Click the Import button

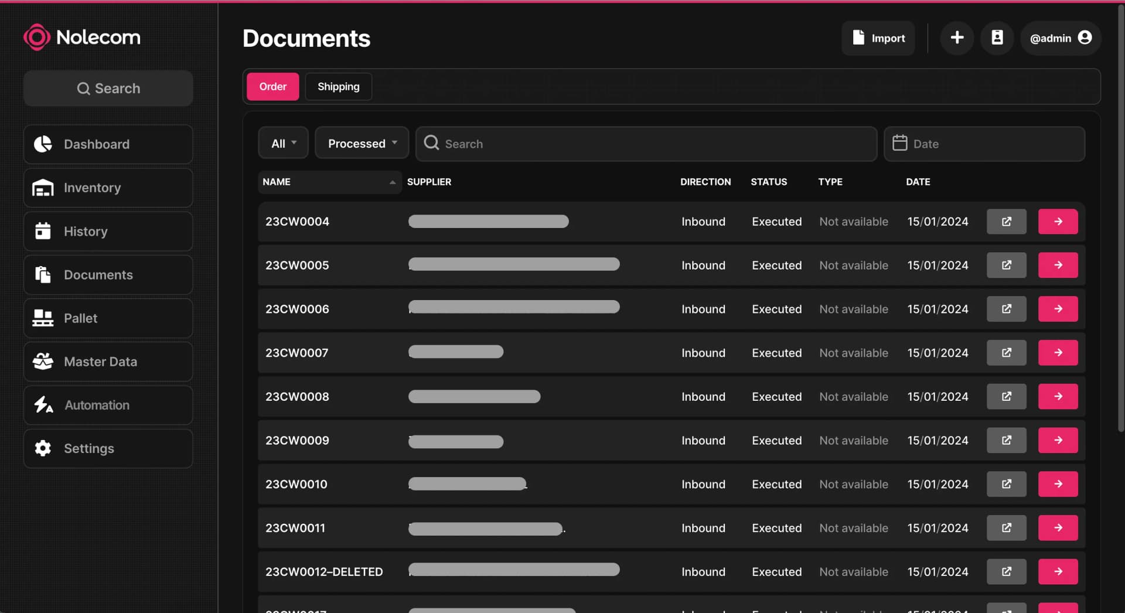[878, 38]
